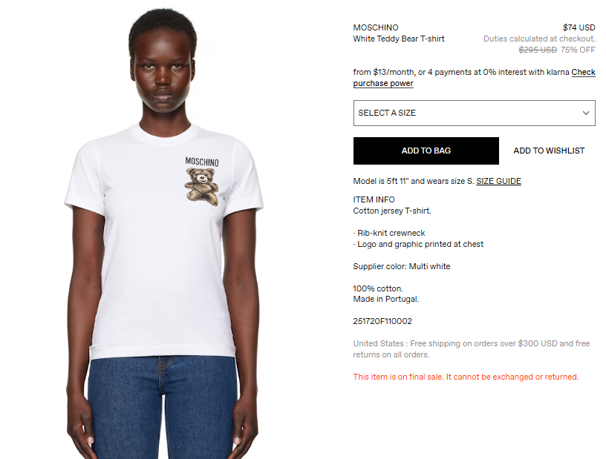Open the MOSCHINO brand name link

(x=376, y=27)
